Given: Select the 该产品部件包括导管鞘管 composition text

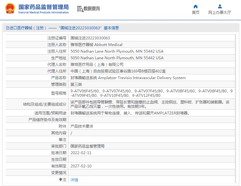Looking at the screenshot, I should click(150, 104).
